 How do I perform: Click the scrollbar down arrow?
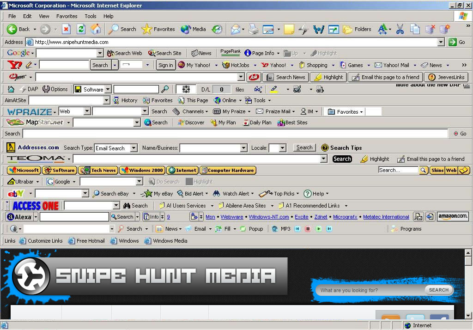pyautogui.click(x=468, y=316)
